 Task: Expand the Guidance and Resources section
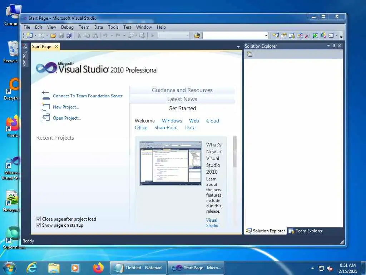pos(182,90)
